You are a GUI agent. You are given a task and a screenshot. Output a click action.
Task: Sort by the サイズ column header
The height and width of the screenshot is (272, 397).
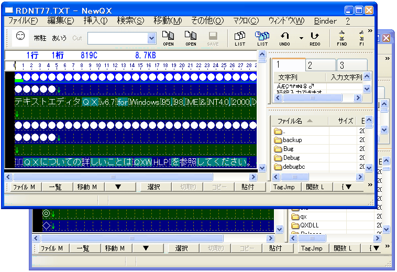343,121
